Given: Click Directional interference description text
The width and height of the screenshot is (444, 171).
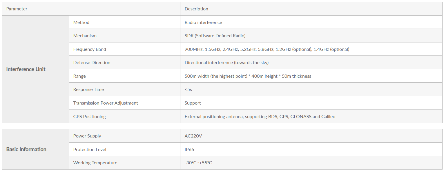Looking at the screenshot, I should click(x=226, y=63).
